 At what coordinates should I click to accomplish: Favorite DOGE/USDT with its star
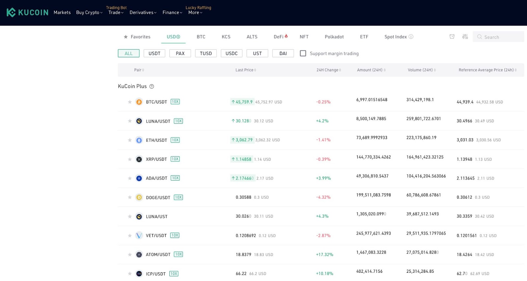pyautogui.click(x=130, y=197)
